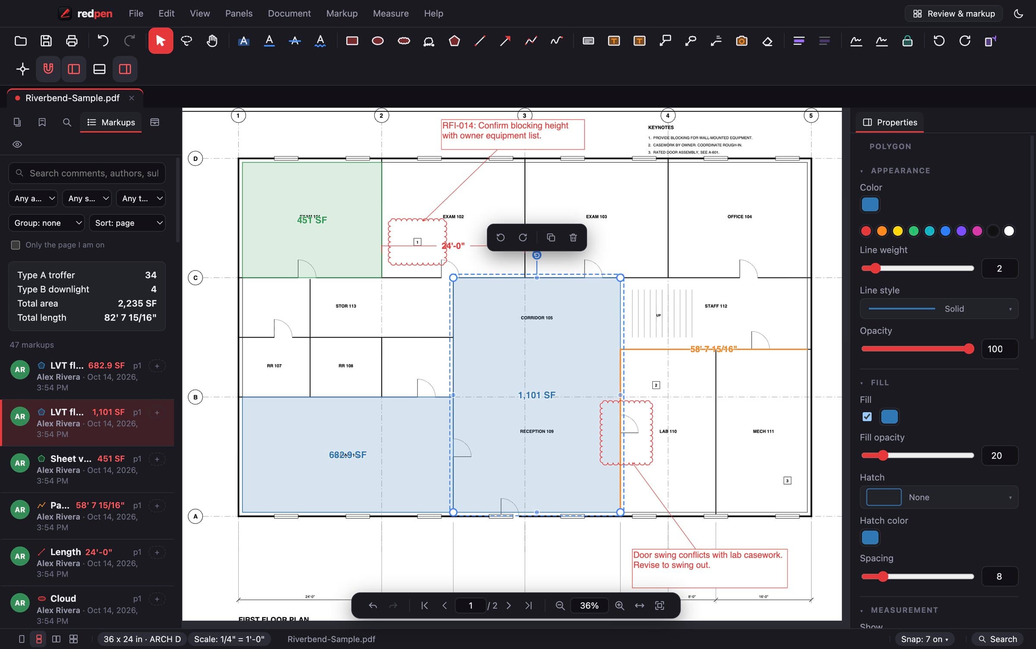Undo the last action in toolbar
1036x649 pixels.
coord(103,41)
